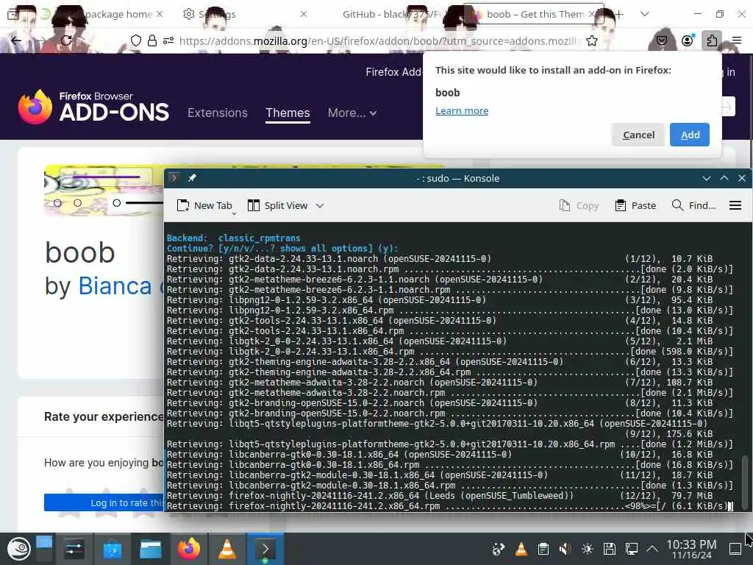753x565 pixels.
Task: Open a new Firefox tab with plus
Action: point(619,15)
